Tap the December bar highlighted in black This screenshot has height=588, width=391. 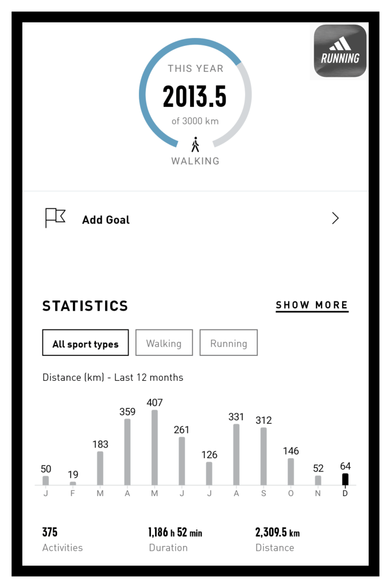pyautogui.click(x=345, y=479)
